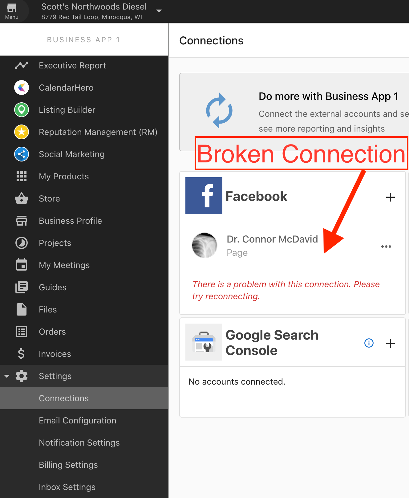Viewport: 409px width, 498px height.
Task: Collapse the Settings section arrow
Action: point(7,376)
